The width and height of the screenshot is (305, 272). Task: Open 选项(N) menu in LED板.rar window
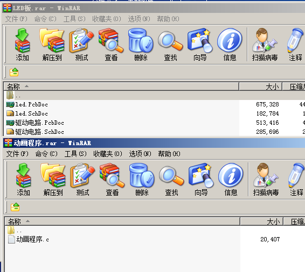click(139, 19)
